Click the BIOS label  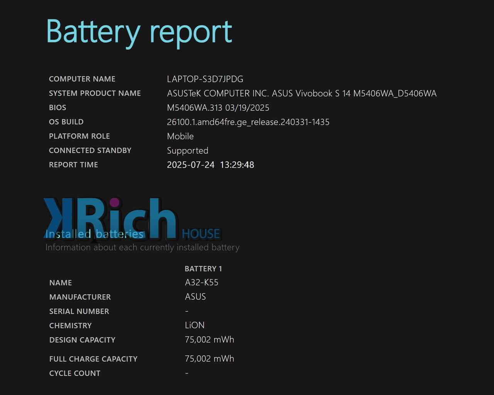pos(57,108)
